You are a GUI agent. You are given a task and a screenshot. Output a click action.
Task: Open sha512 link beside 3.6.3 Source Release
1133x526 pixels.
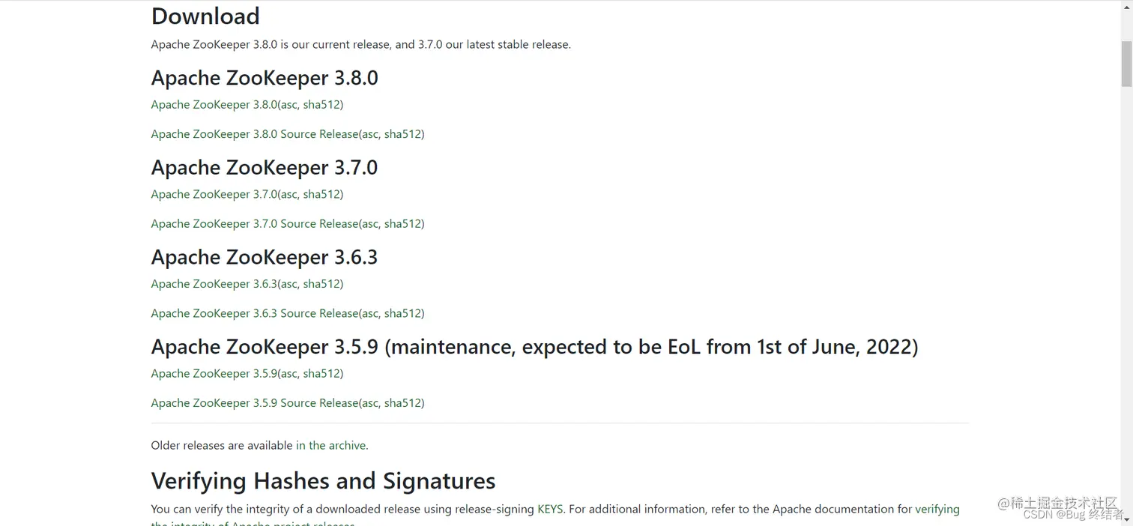402,313
